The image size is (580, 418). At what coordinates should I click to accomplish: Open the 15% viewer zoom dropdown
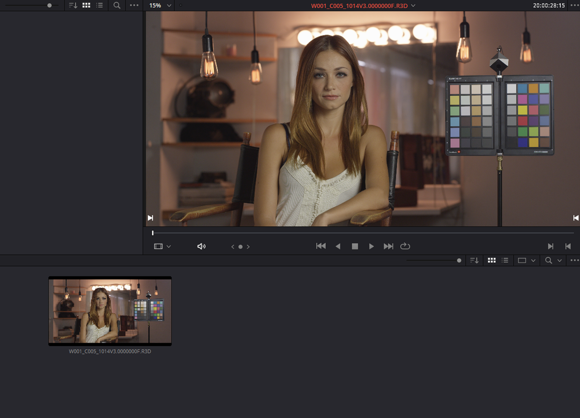point(160,6)
